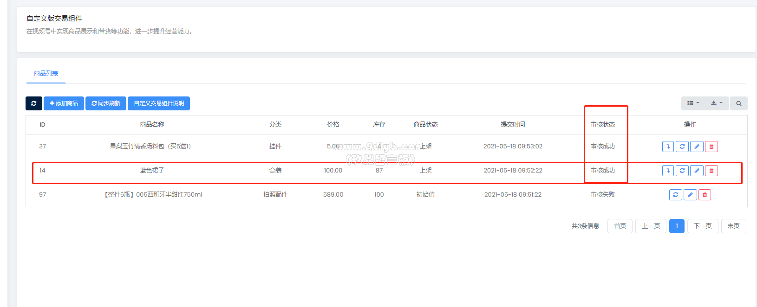Click the 价格 column header

pyautogui.click(x=333, y=124)
